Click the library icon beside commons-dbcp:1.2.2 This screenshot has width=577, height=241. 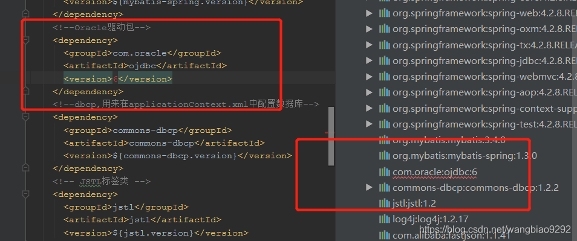pos(384,187)
